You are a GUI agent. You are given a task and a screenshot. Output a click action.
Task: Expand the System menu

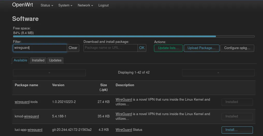pyautogui.click(x=65, y=5)
